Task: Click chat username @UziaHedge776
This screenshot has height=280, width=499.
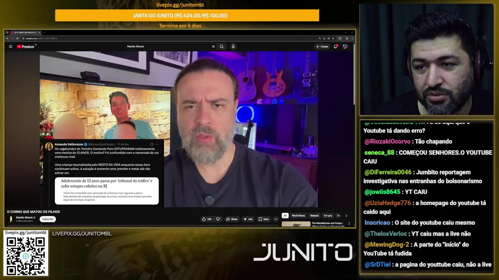Action: tap(388, 203)
